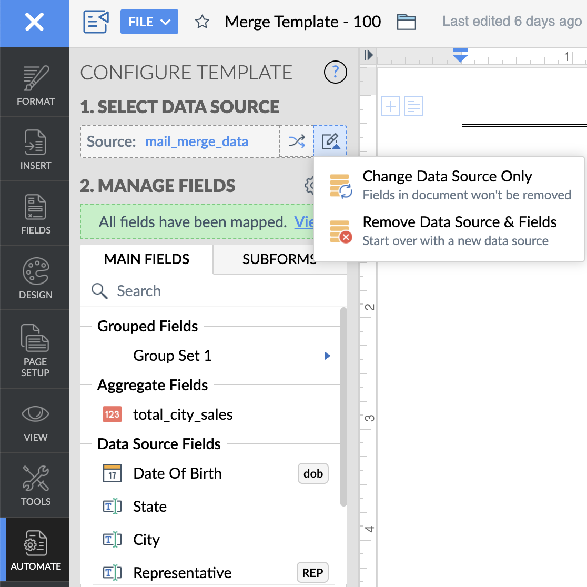This screenshot has height=587, width=587.
Task: Open the Tools panel in sidebar
Action: pos(35,485)
